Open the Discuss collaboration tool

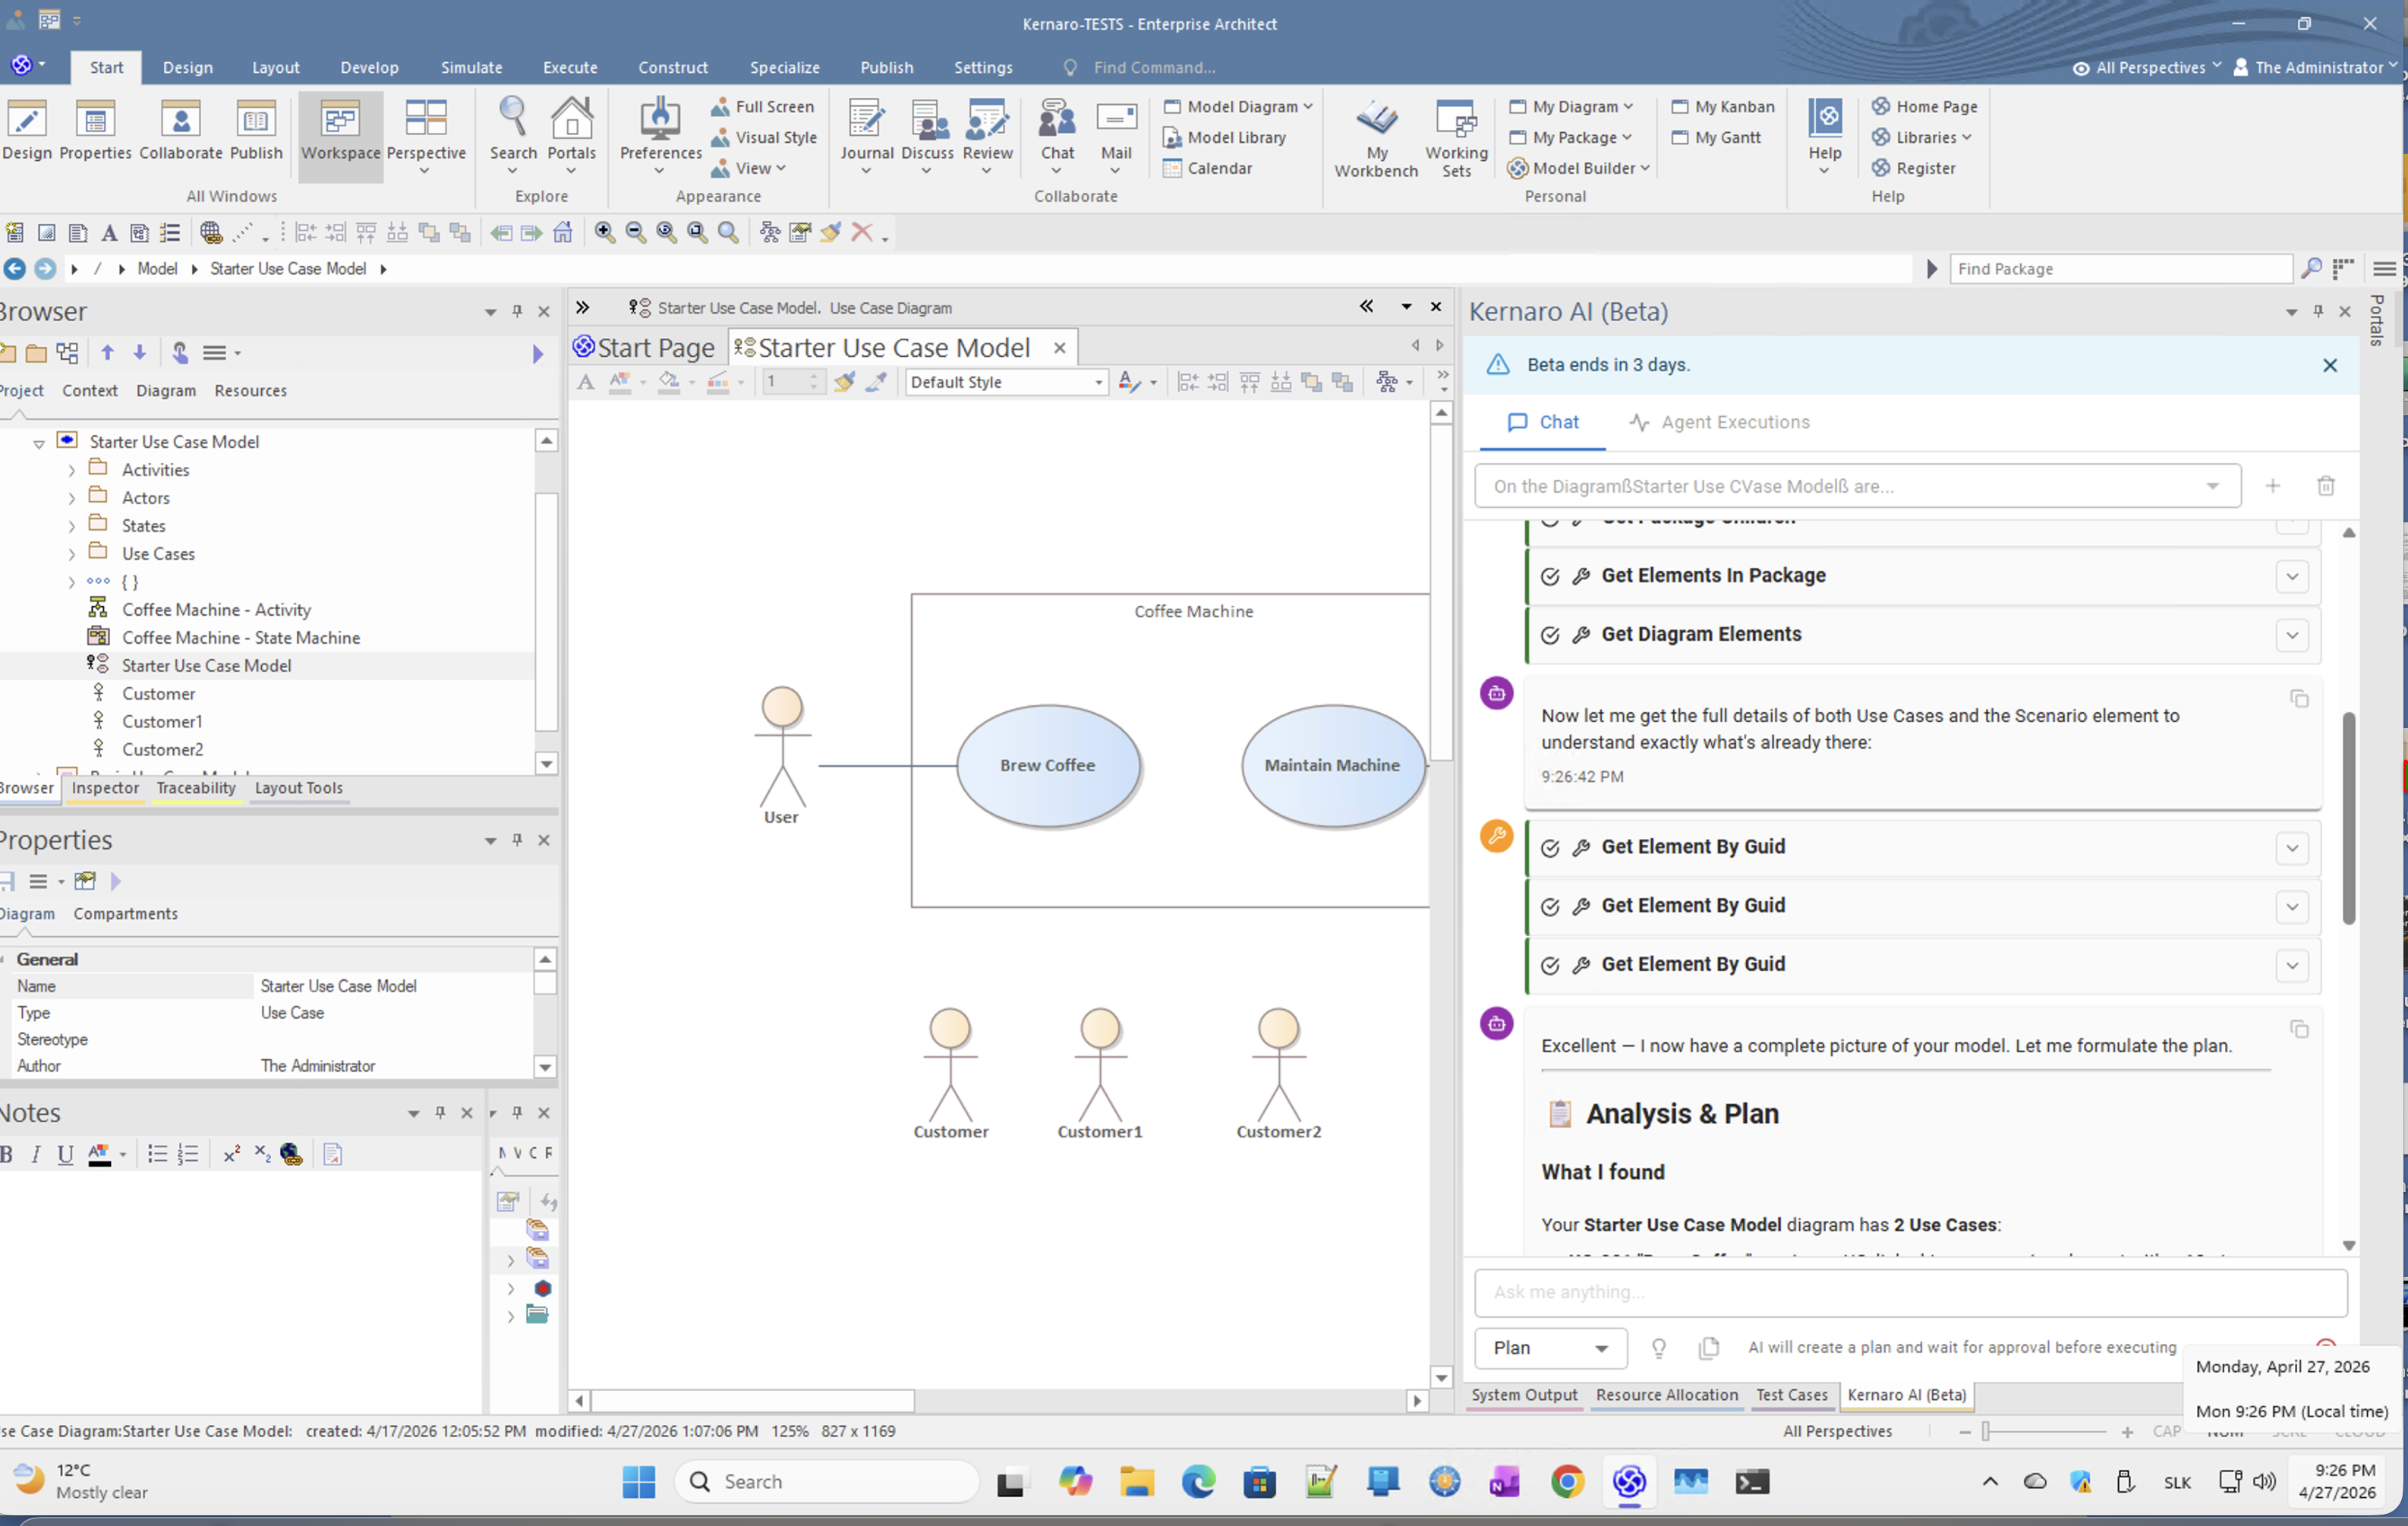(927, 136)
